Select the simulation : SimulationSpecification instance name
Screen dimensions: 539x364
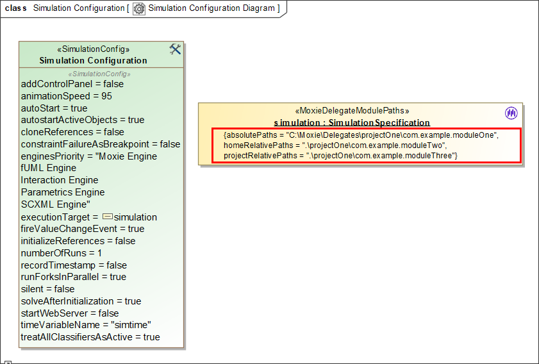click(x=352, y=122)
